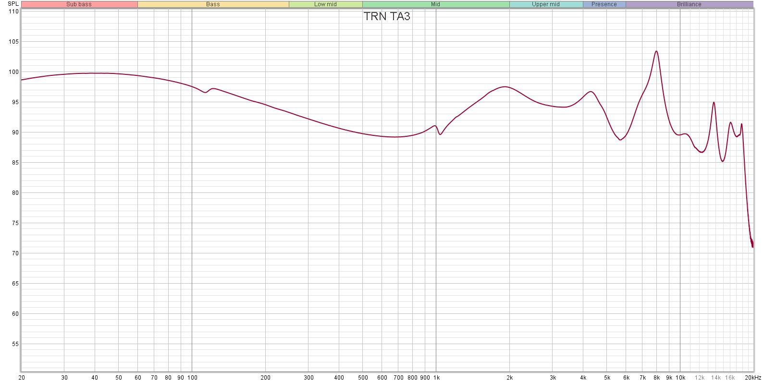This screenshot has height=383, width=764.
Task: Click the 65 dB axis value
Action: pyautogui.click(x=15, y=284)
